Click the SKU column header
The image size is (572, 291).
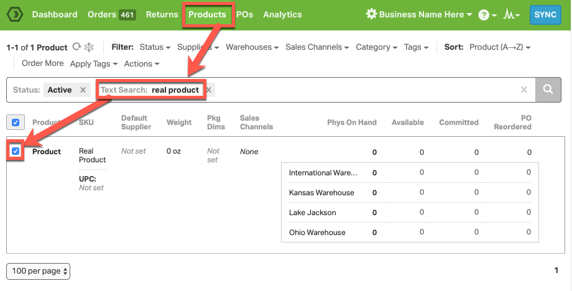click(86, 122)
